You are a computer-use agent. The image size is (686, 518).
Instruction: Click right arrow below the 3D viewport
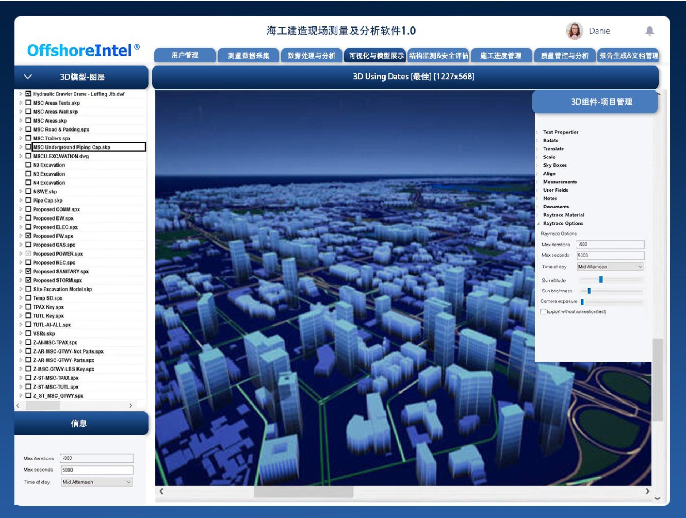click(647, 491)
